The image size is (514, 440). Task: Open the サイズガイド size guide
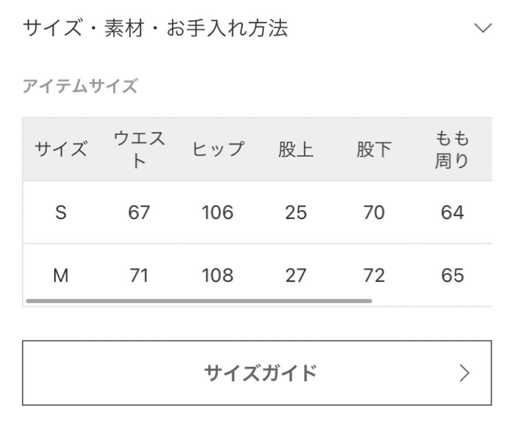(257, 373)
